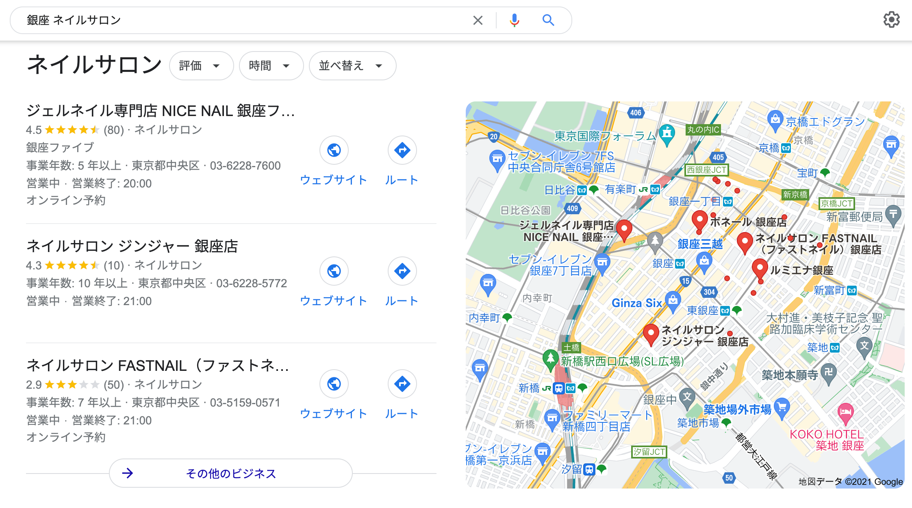Select the red map pin for ボネール 銀座店
The image size is (912, 508).
point(699,221)
